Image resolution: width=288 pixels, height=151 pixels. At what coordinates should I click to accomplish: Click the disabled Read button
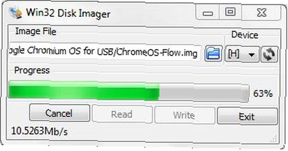coord(122,114)
